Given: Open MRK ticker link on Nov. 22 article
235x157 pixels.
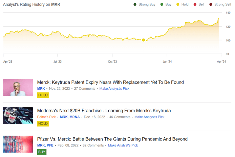Looking at the screenshot, I should coord(41,89).
